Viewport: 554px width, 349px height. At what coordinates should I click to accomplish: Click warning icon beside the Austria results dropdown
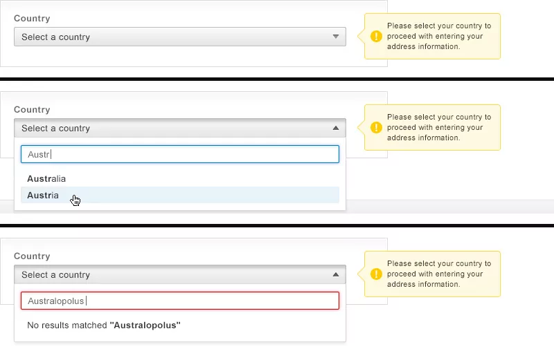[x=376, y=128]
